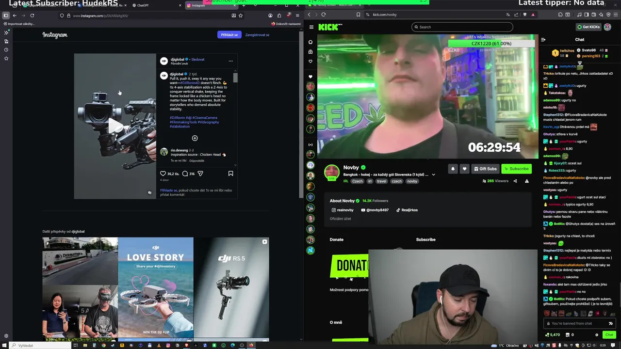This screenshot has width=621, height=349.
Task: Click the 'Přihlásit se' button
Action: [229, 35]
